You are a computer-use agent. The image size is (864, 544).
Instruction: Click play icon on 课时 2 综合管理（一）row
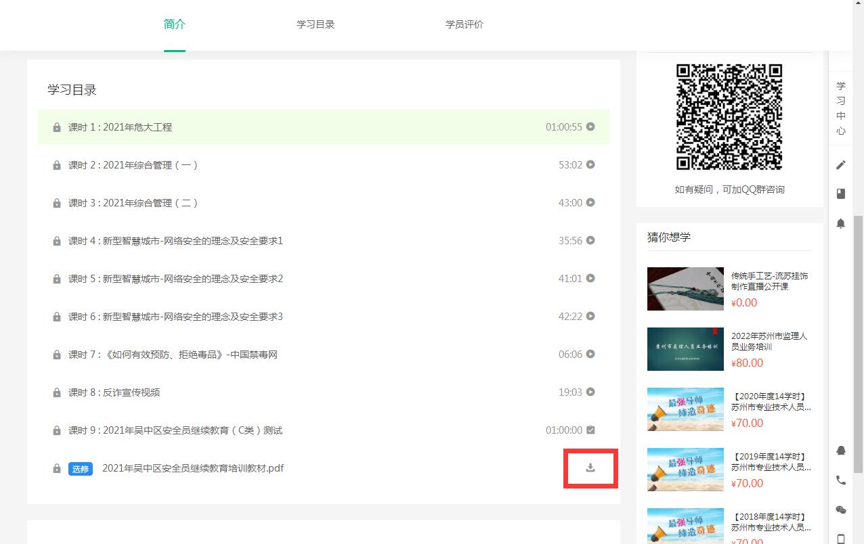click(590, 164)
